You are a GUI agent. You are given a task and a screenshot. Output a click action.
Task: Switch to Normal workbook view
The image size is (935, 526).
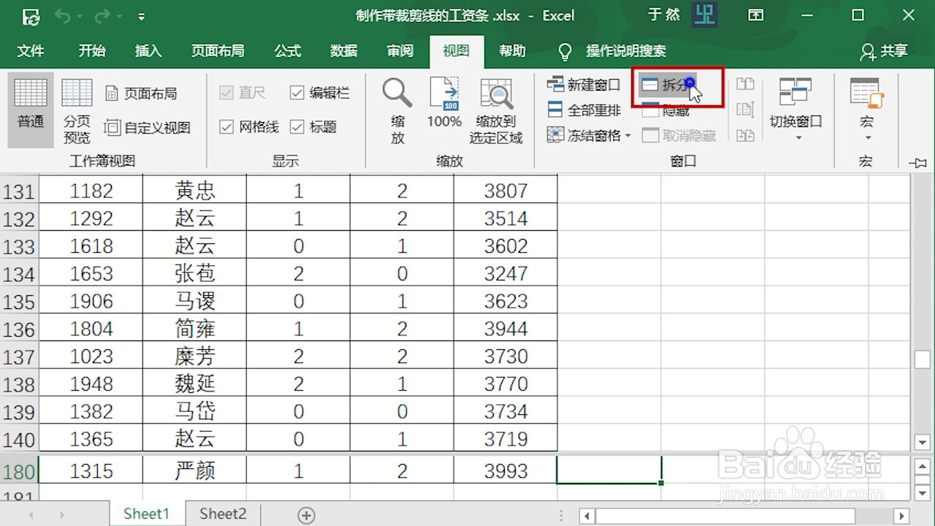pyautogui.click(x=31, y=110)
